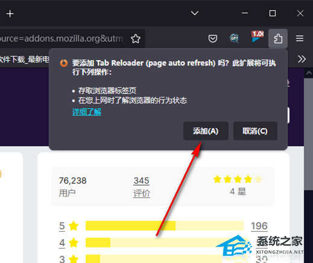Viewport: 313px width, 263px height.
Task: Click the 5-star yellow rating bar
Action: (165, 226)
